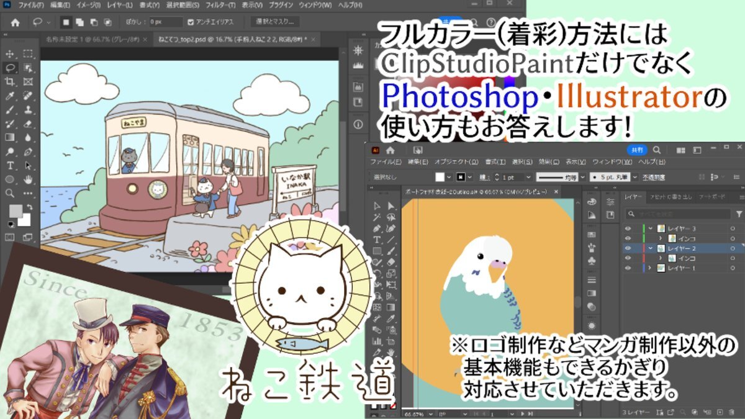The height and width of the screenshot is (419, 745).
Task: Select the Type tool in Illustrator
Action: [x=377, y=240]
